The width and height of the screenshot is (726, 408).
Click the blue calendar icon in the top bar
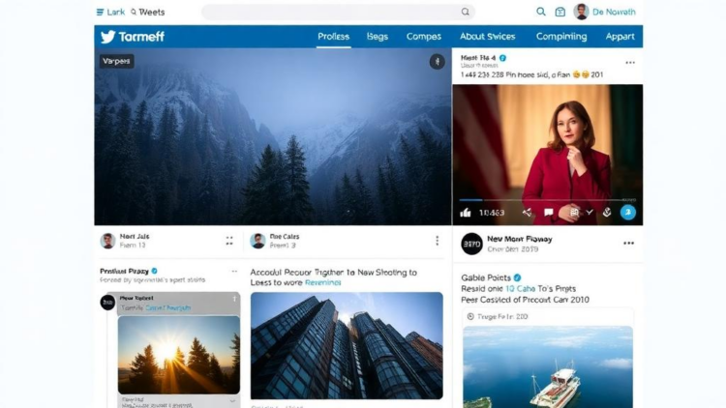pyautogui.click(x=560, y=12)
